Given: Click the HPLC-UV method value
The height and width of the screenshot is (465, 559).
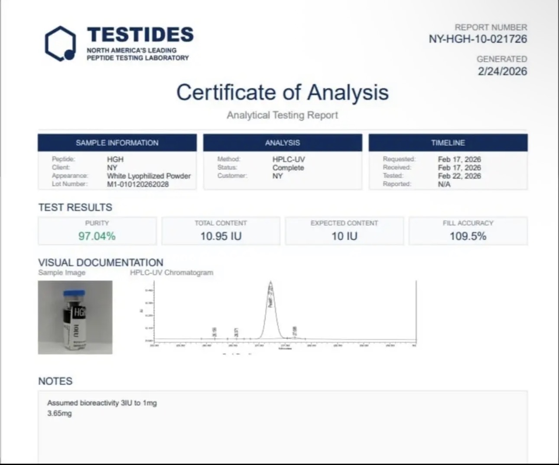Looking at the screenshot, I should point(289,160).
